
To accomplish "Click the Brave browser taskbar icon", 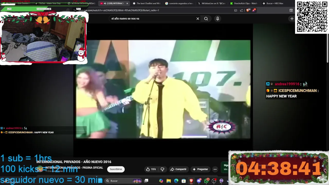I will click(x=191, y=181).
